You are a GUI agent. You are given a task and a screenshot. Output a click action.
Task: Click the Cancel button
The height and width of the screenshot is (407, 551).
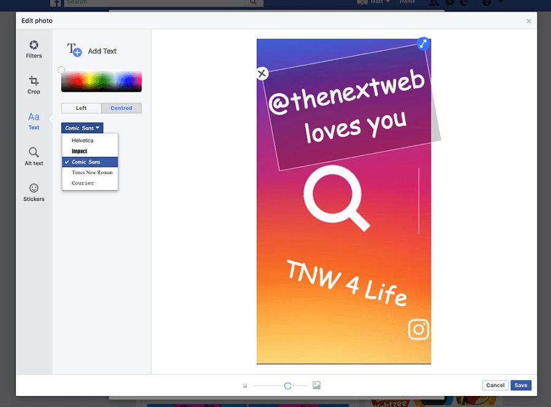pos(495,385)
